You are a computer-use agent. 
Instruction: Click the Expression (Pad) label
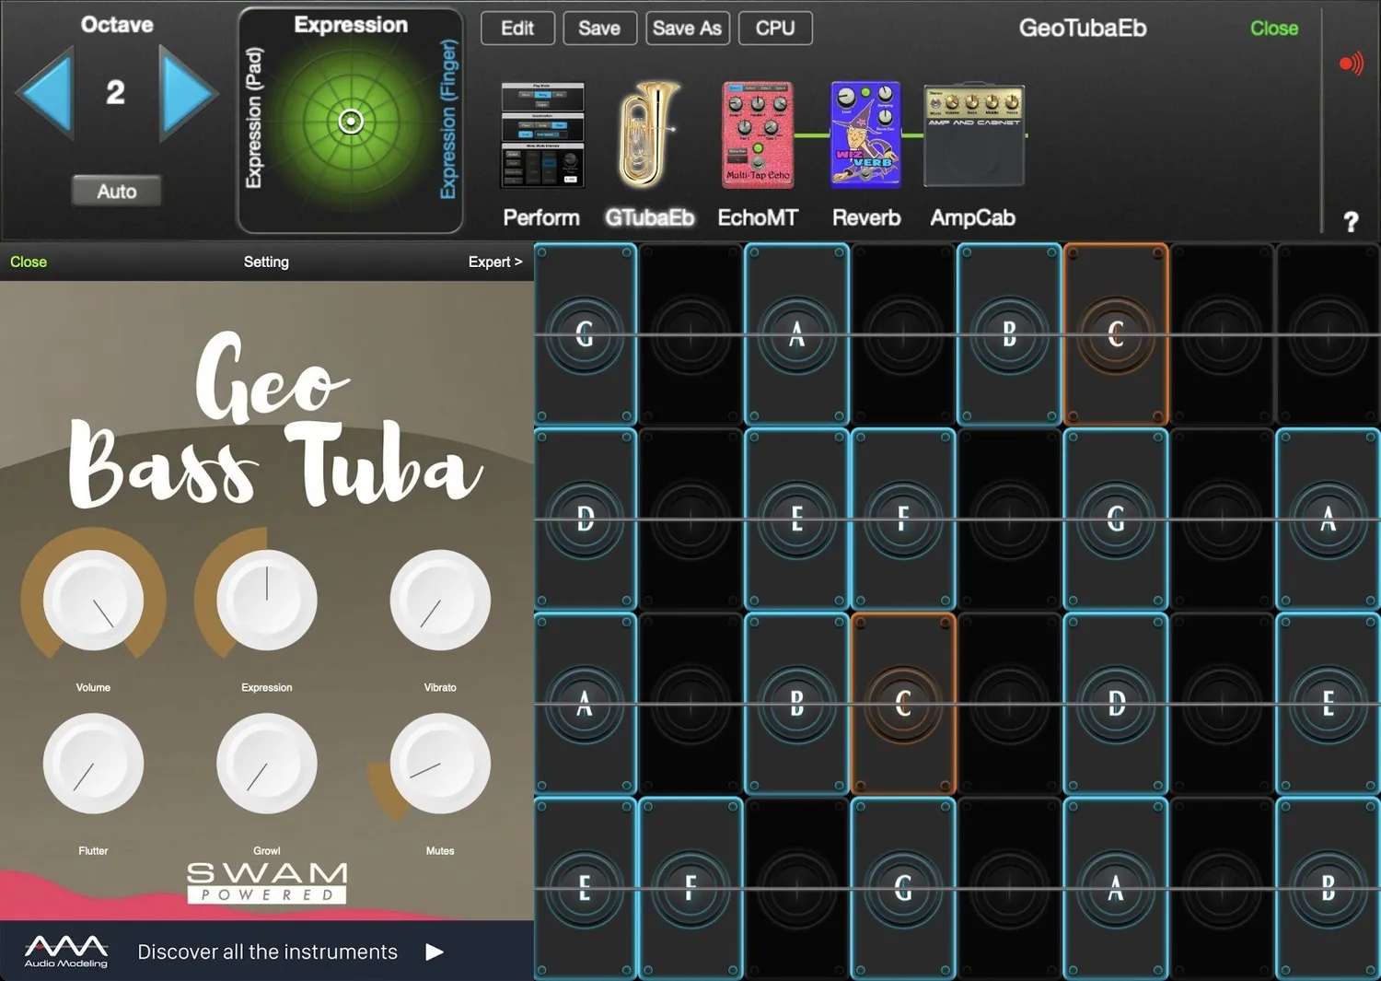click(x=254, y=118)
